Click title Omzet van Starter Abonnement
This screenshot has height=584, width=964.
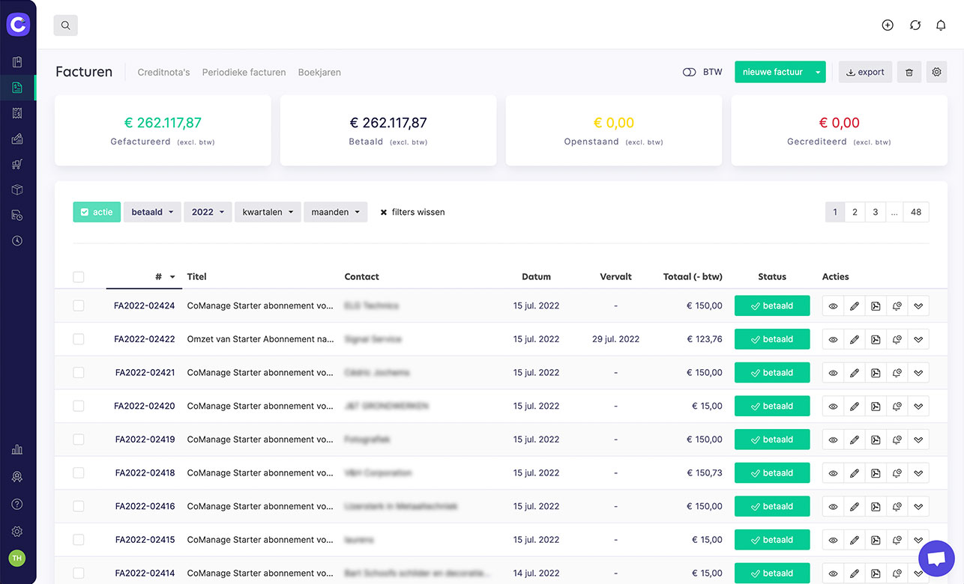260,339
